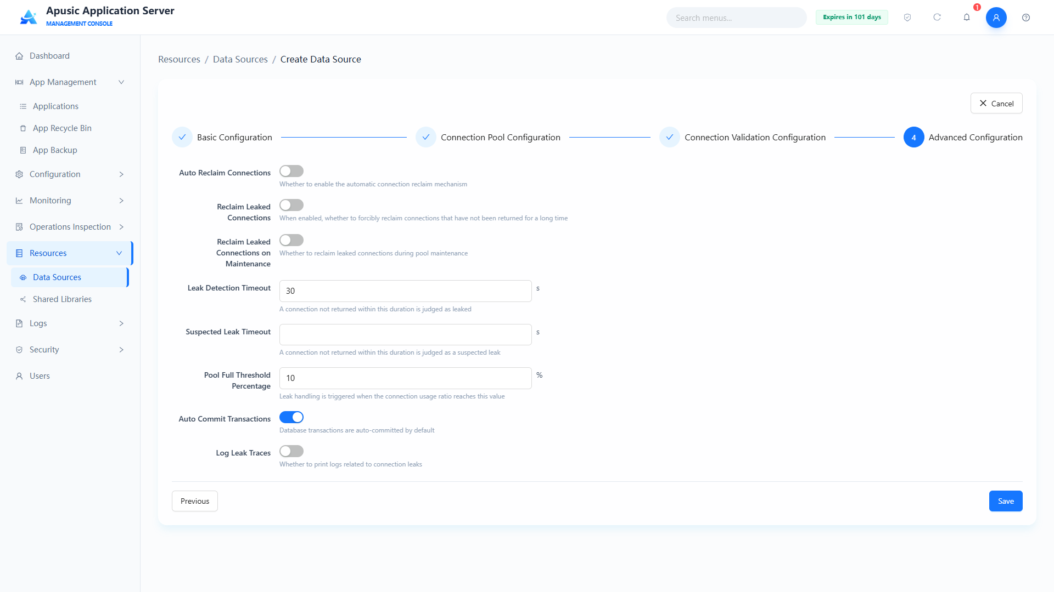Click the Security shield icon in sidebar
The width and height of the screenshot is (1054, 592).
[x=19, y=350]
